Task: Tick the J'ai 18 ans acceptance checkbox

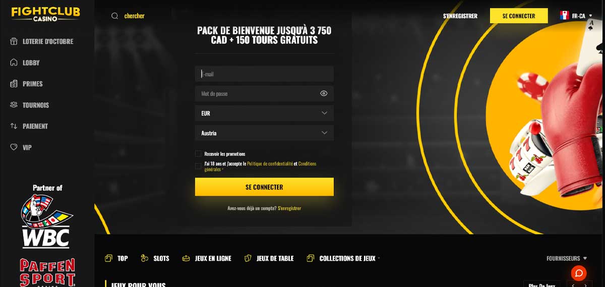Action: pos(198,166)
